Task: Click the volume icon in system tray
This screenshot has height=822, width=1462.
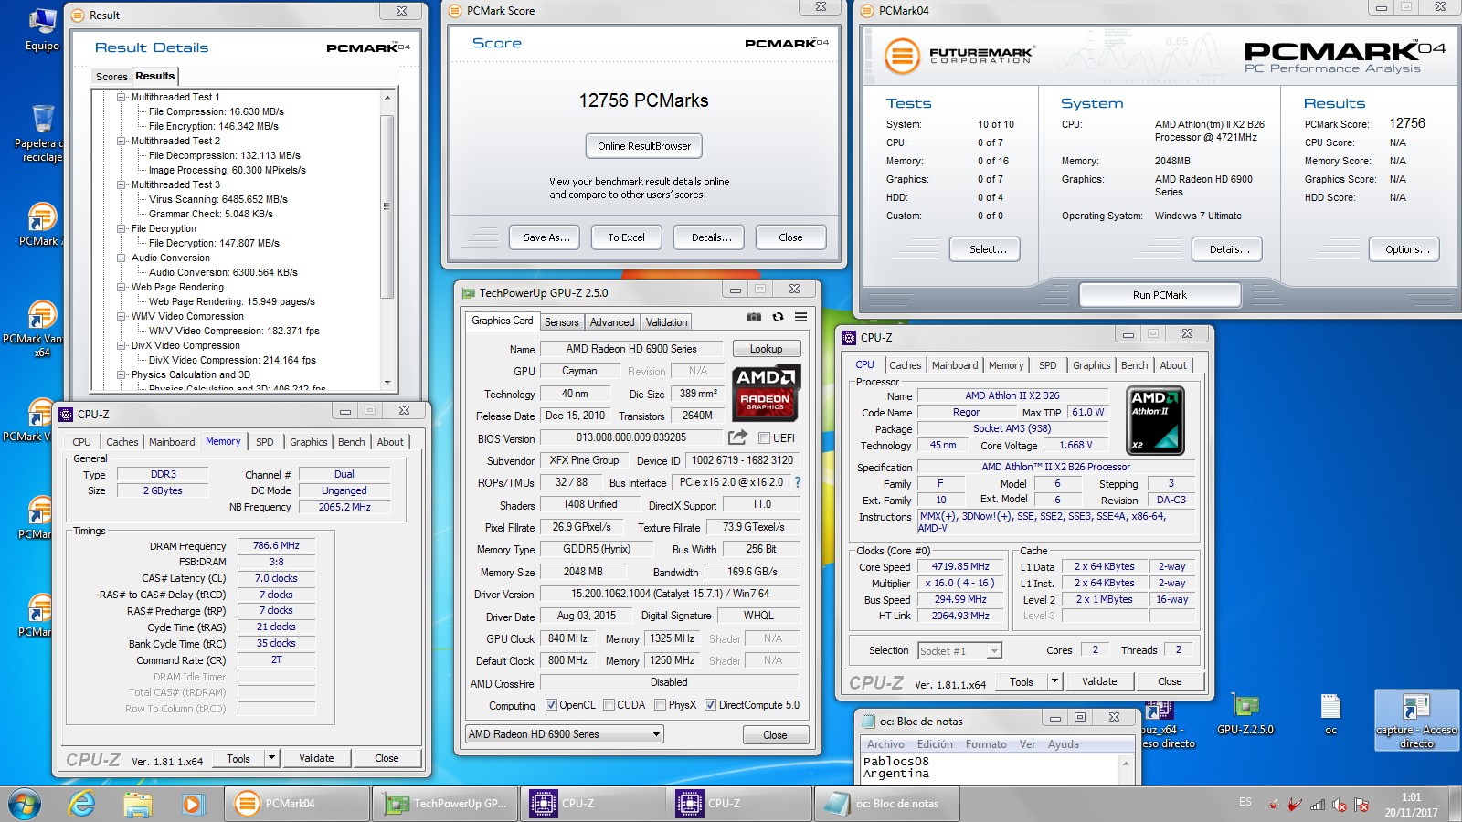Action: [x=1340, y=805]
